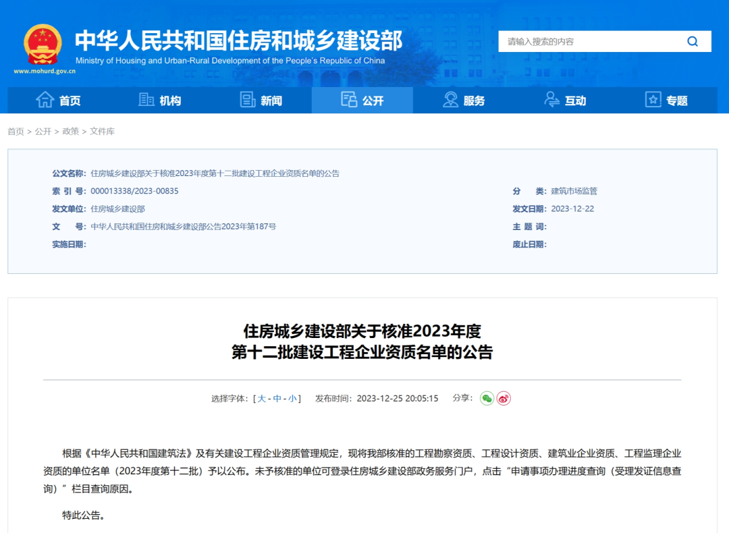Click the search magnifier icon

tap(693, 41)
